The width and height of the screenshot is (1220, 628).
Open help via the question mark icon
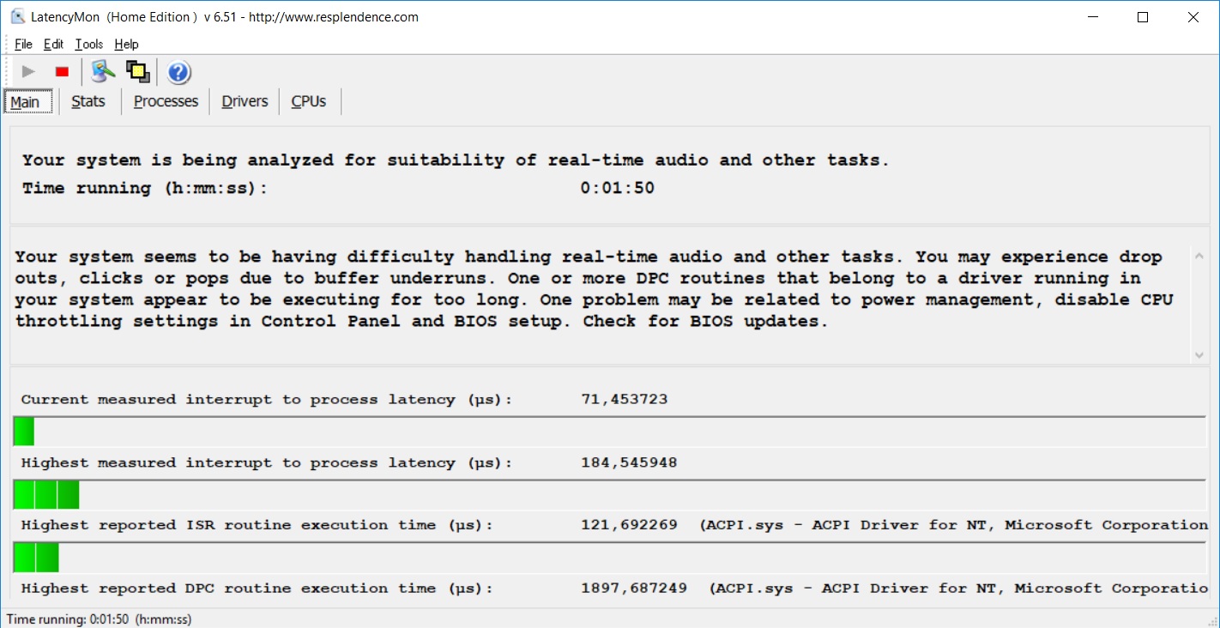pyautogui.click(x=178, y=72)
